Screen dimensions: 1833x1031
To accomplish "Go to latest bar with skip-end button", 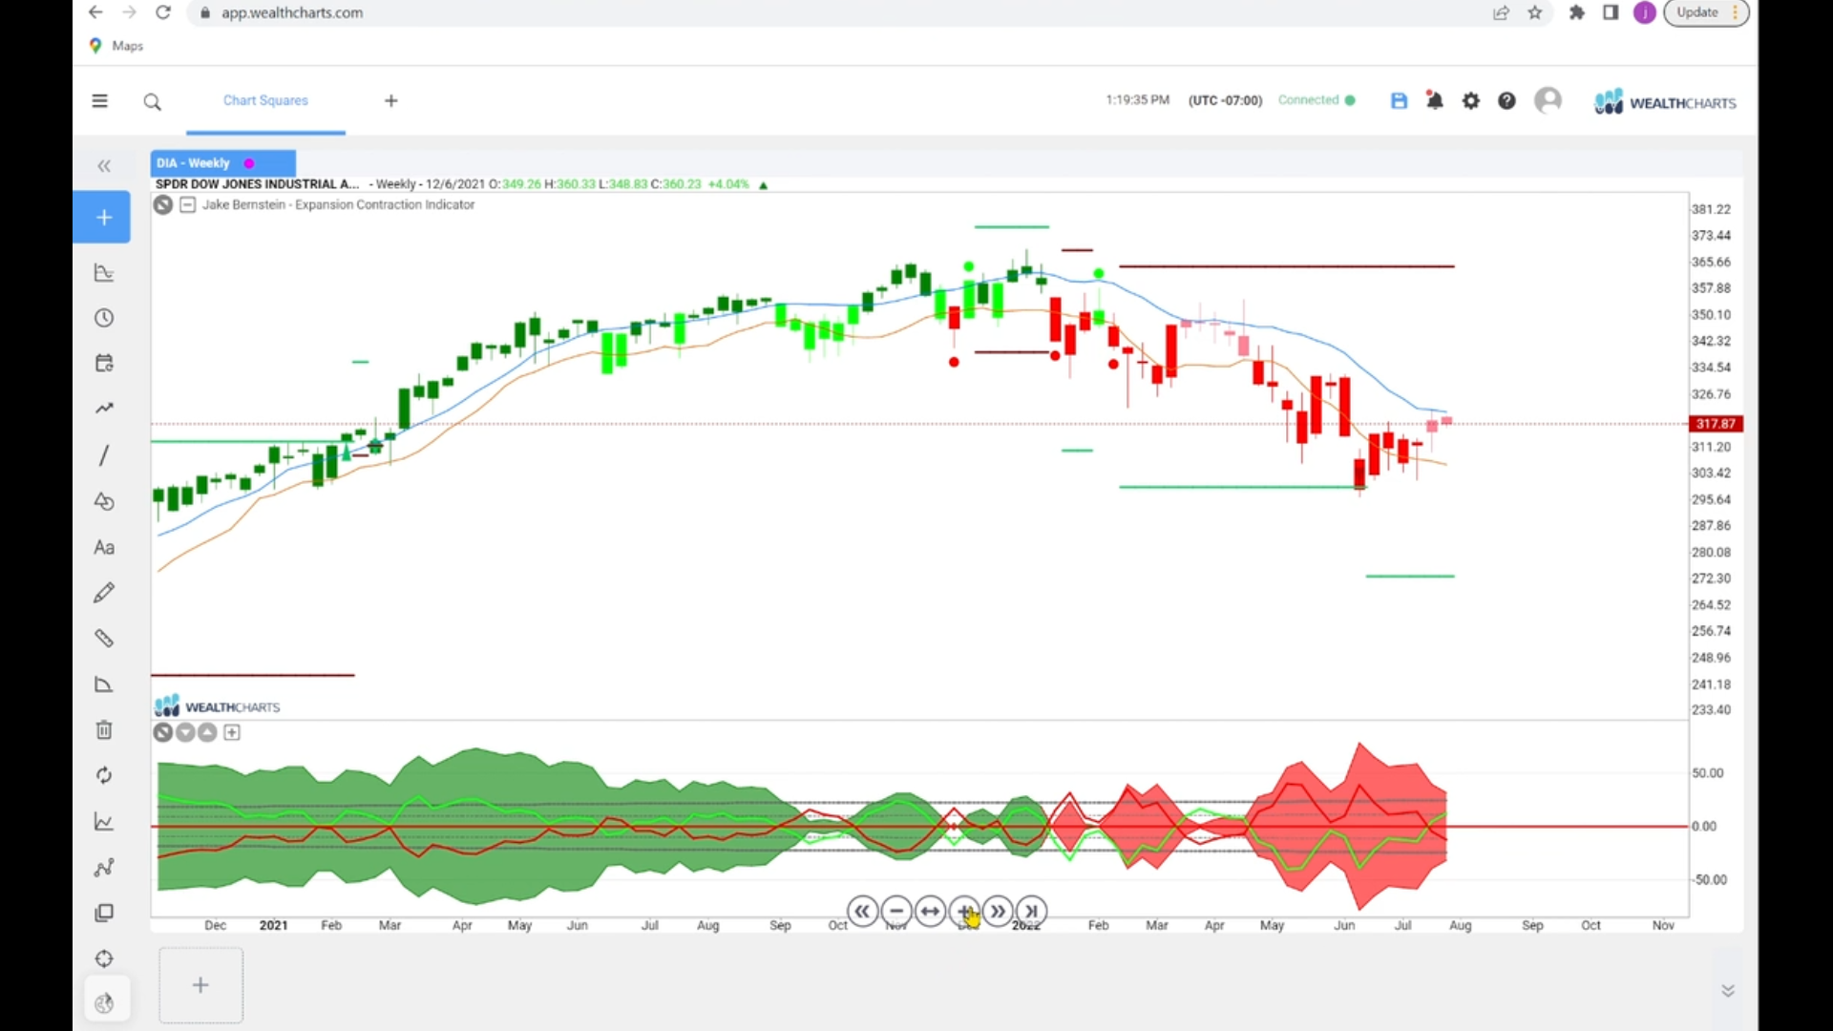I will tap(1032, 912).
